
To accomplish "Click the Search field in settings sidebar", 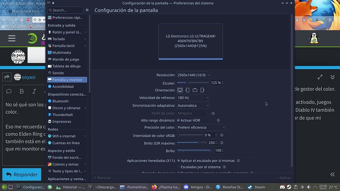I will tap(65, 10).
